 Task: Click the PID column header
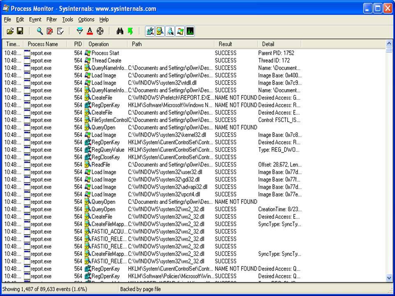point(76,44)
